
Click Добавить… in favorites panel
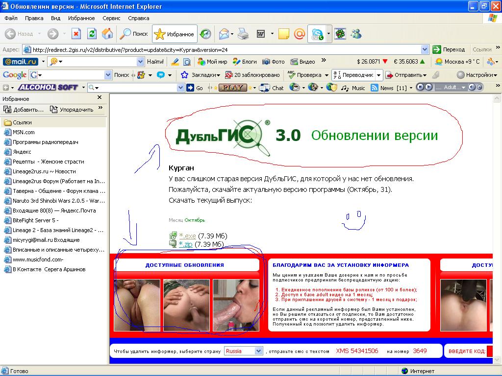pyautogui.click(x=24, y=109)
